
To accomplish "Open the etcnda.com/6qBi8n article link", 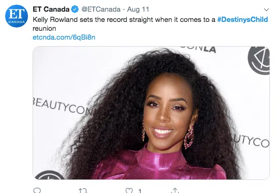I will [64, 37].
